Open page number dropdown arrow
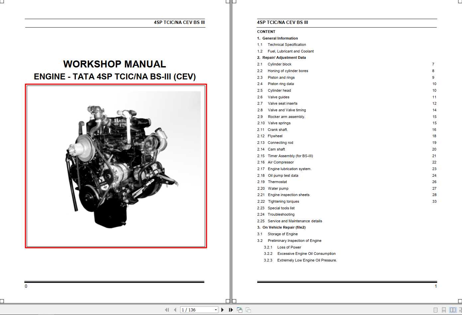Viewport: 462px width, 315px height. click(x=216, y=310)
